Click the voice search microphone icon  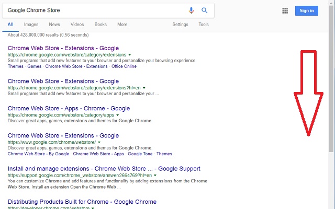pyautogui.click(x=191, y=10)
